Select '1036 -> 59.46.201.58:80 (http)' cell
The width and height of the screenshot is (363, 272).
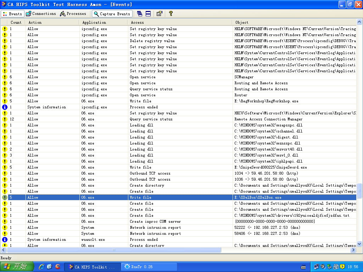tap(266, 179)
